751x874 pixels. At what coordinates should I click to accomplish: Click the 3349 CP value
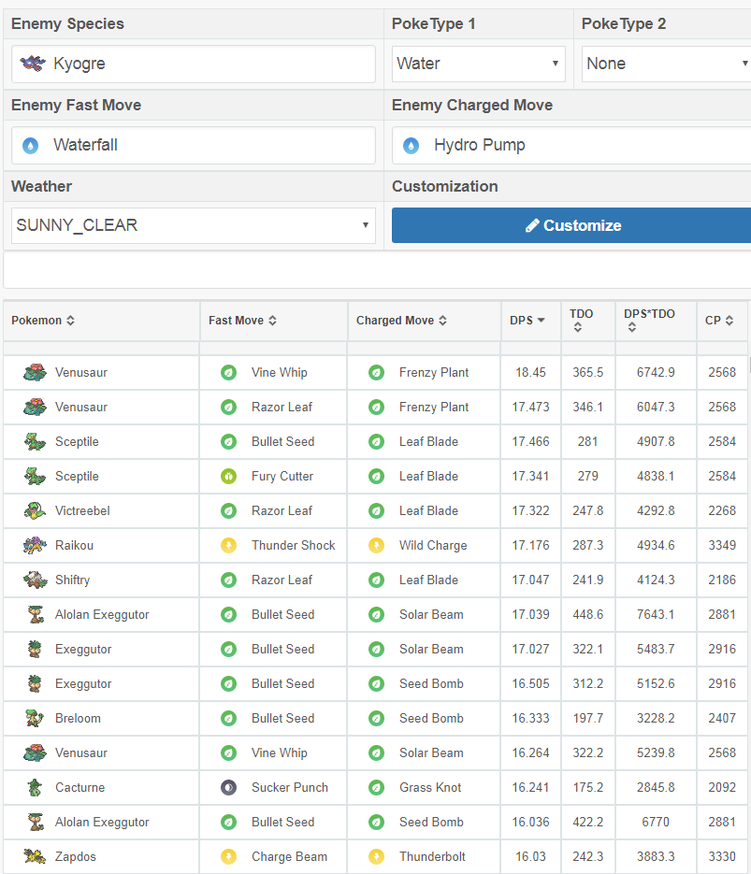(722, 546)
